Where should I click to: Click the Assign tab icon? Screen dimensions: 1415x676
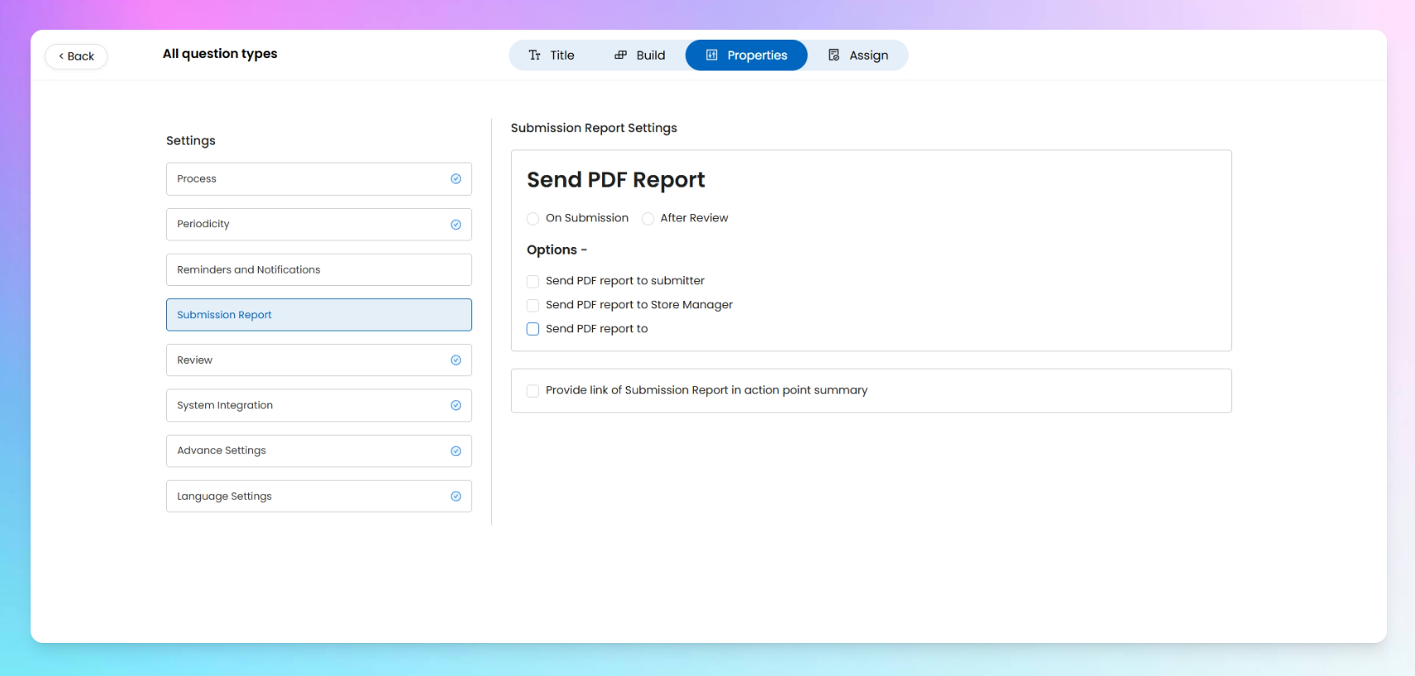click(x=834, y=55)
